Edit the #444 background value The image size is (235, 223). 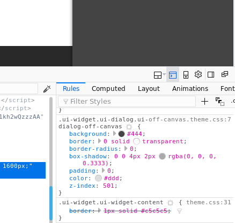135,134
